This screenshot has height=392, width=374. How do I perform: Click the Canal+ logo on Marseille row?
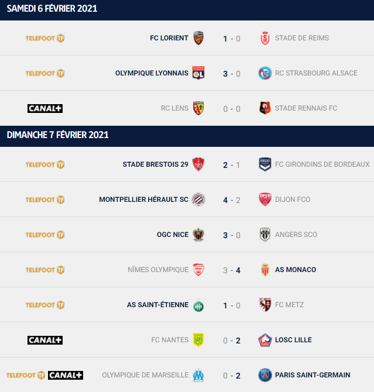click(x=66, y=375)
